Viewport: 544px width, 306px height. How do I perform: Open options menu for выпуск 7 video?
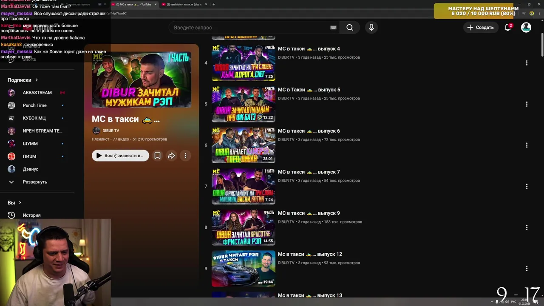click(x=527, y=186)
